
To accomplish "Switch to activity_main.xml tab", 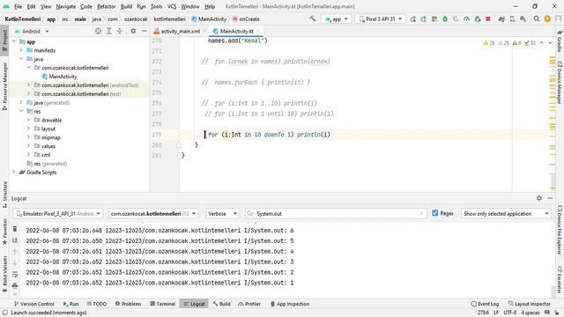I will [x=180, y=32].
